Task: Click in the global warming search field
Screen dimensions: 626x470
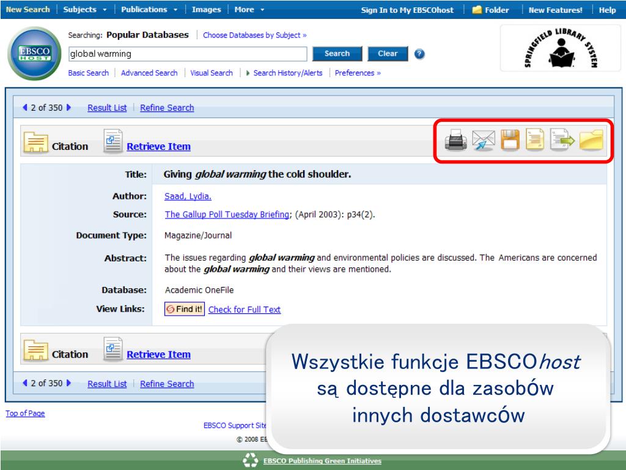Action: click(x=188, y=54)
